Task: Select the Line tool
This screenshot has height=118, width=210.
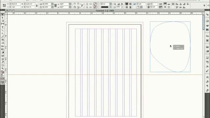Action: coord(2,30)
